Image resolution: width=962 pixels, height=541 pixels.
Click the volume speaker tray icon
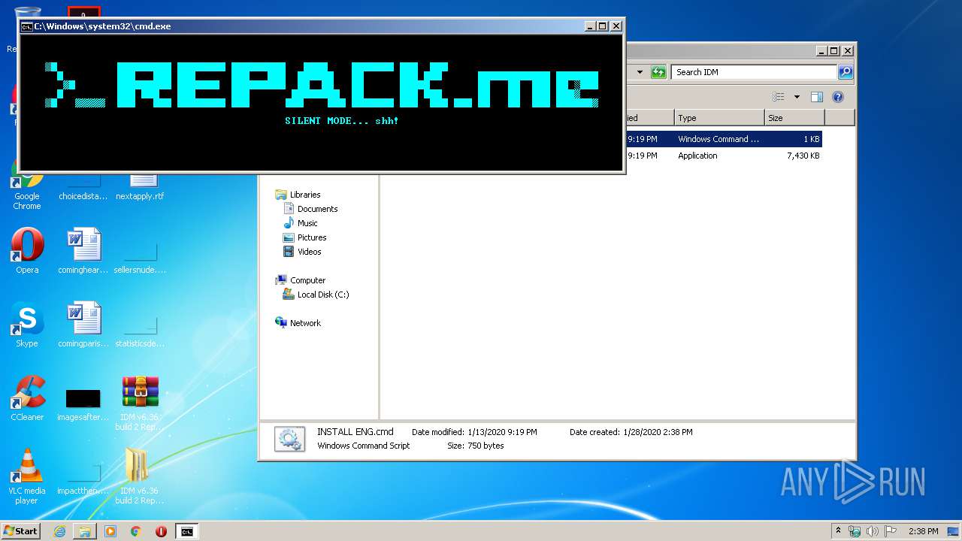coord(872,531)
